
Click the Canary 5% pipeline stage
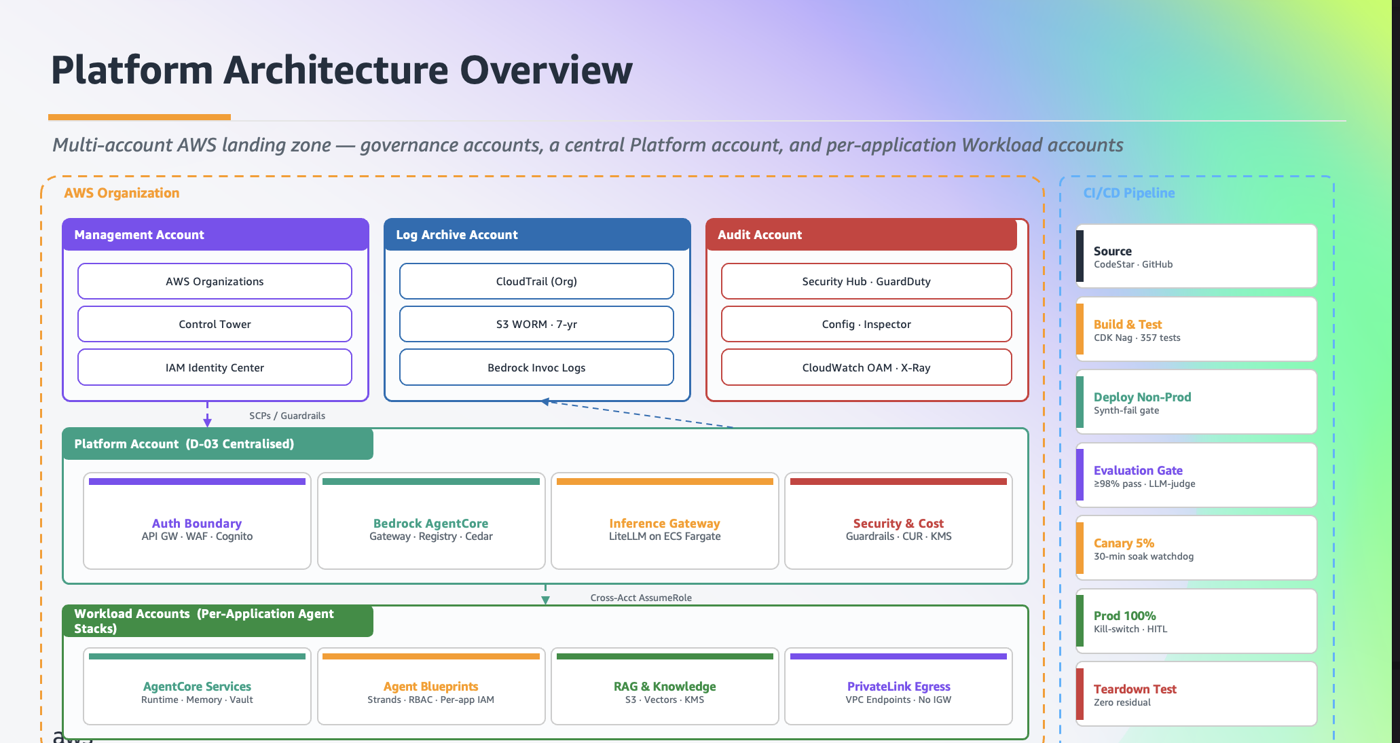tap(1196, 548)
